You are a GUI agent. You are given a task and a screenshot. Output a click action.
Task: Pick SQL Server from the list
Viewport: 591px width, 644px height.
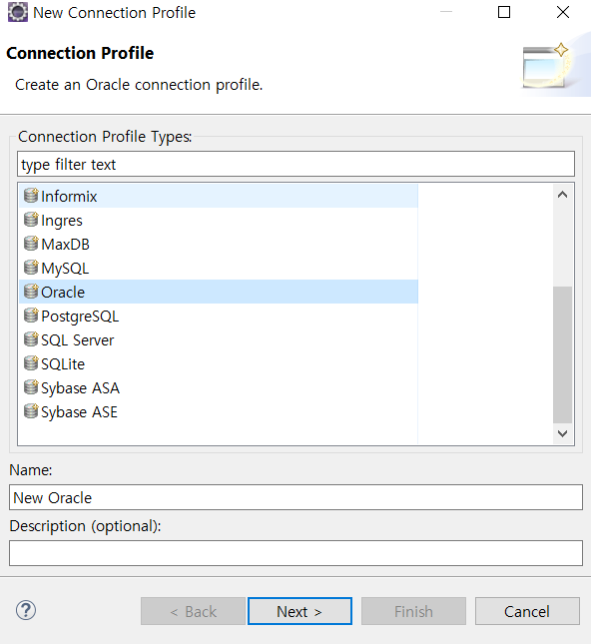pyautogui.click(x=219, y=339)
